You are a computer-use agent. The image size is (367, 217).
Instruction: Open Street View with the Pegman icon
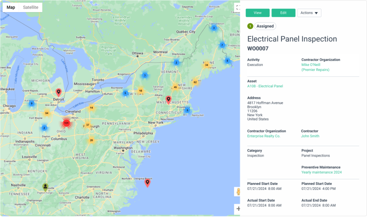click(239, 192)
